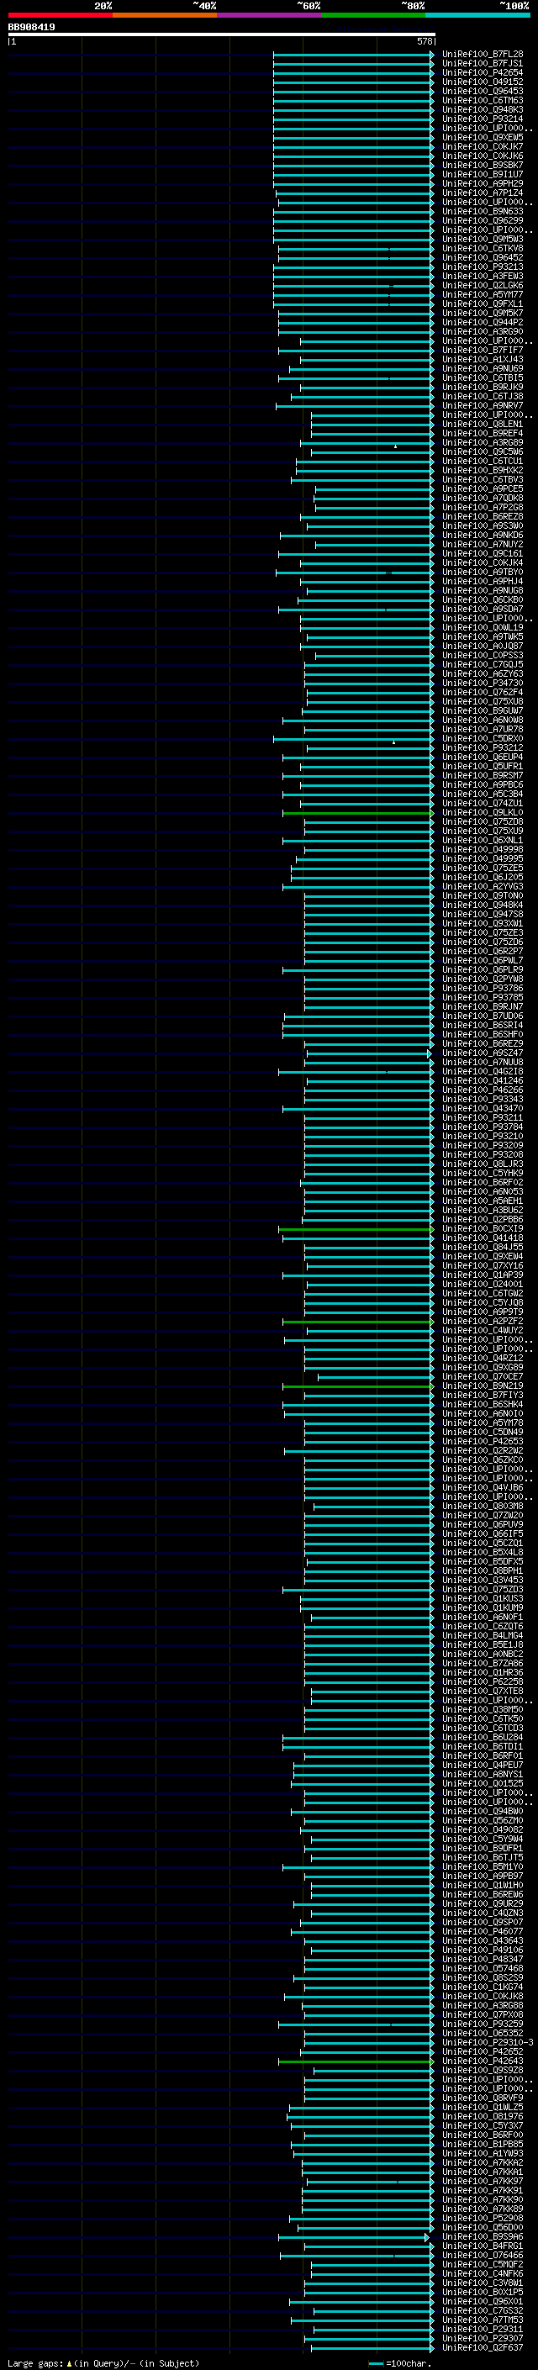Select the UniRef100_Q4G2I8 label

click(x=483, y=1072)
